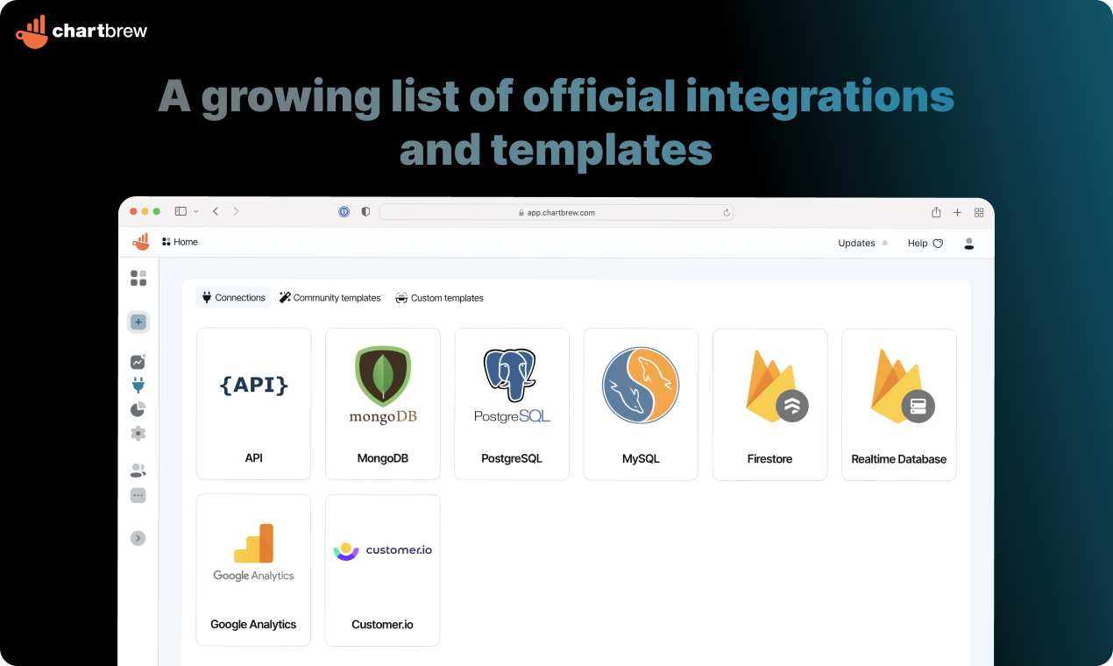This screenshot has width=1113, height=666.
Task: Show the browser tab overview grid
Action: coord(979,212)
